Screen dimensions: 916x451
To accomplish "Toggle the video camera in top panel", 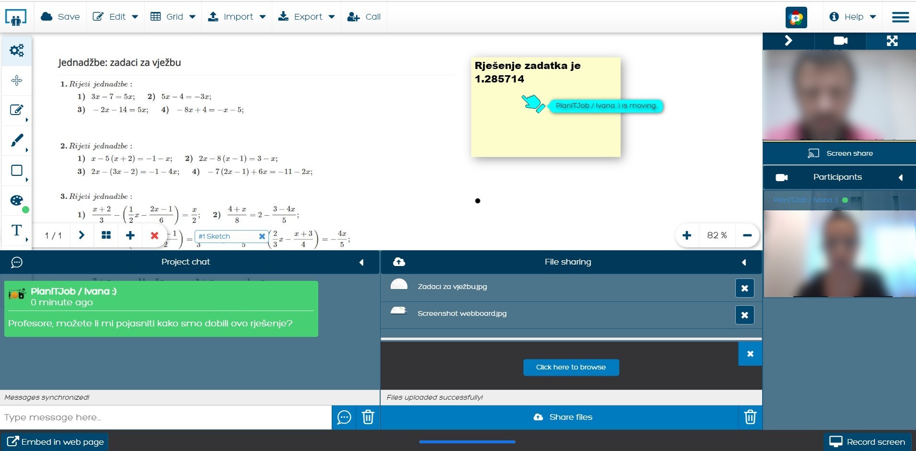I will click(x=840, y=41).
